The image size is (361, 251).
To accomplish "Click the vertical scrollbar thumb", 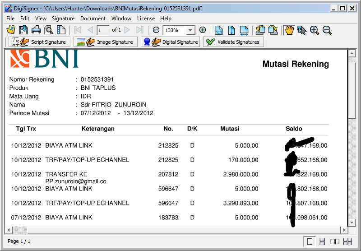I will tap(352, 90).
